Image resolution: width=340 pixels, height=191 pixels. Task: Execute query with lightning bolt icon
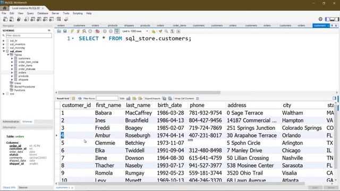[x=72, y=31]
